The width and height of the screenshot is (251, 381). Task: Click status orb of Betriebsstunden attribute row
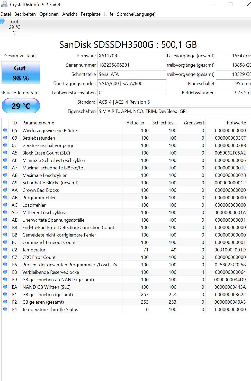pyautogui.click(x=5, y=138)
